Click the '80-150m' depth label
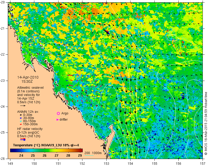The height and width of the screenshot is (166, 208). tap(29, 121)
